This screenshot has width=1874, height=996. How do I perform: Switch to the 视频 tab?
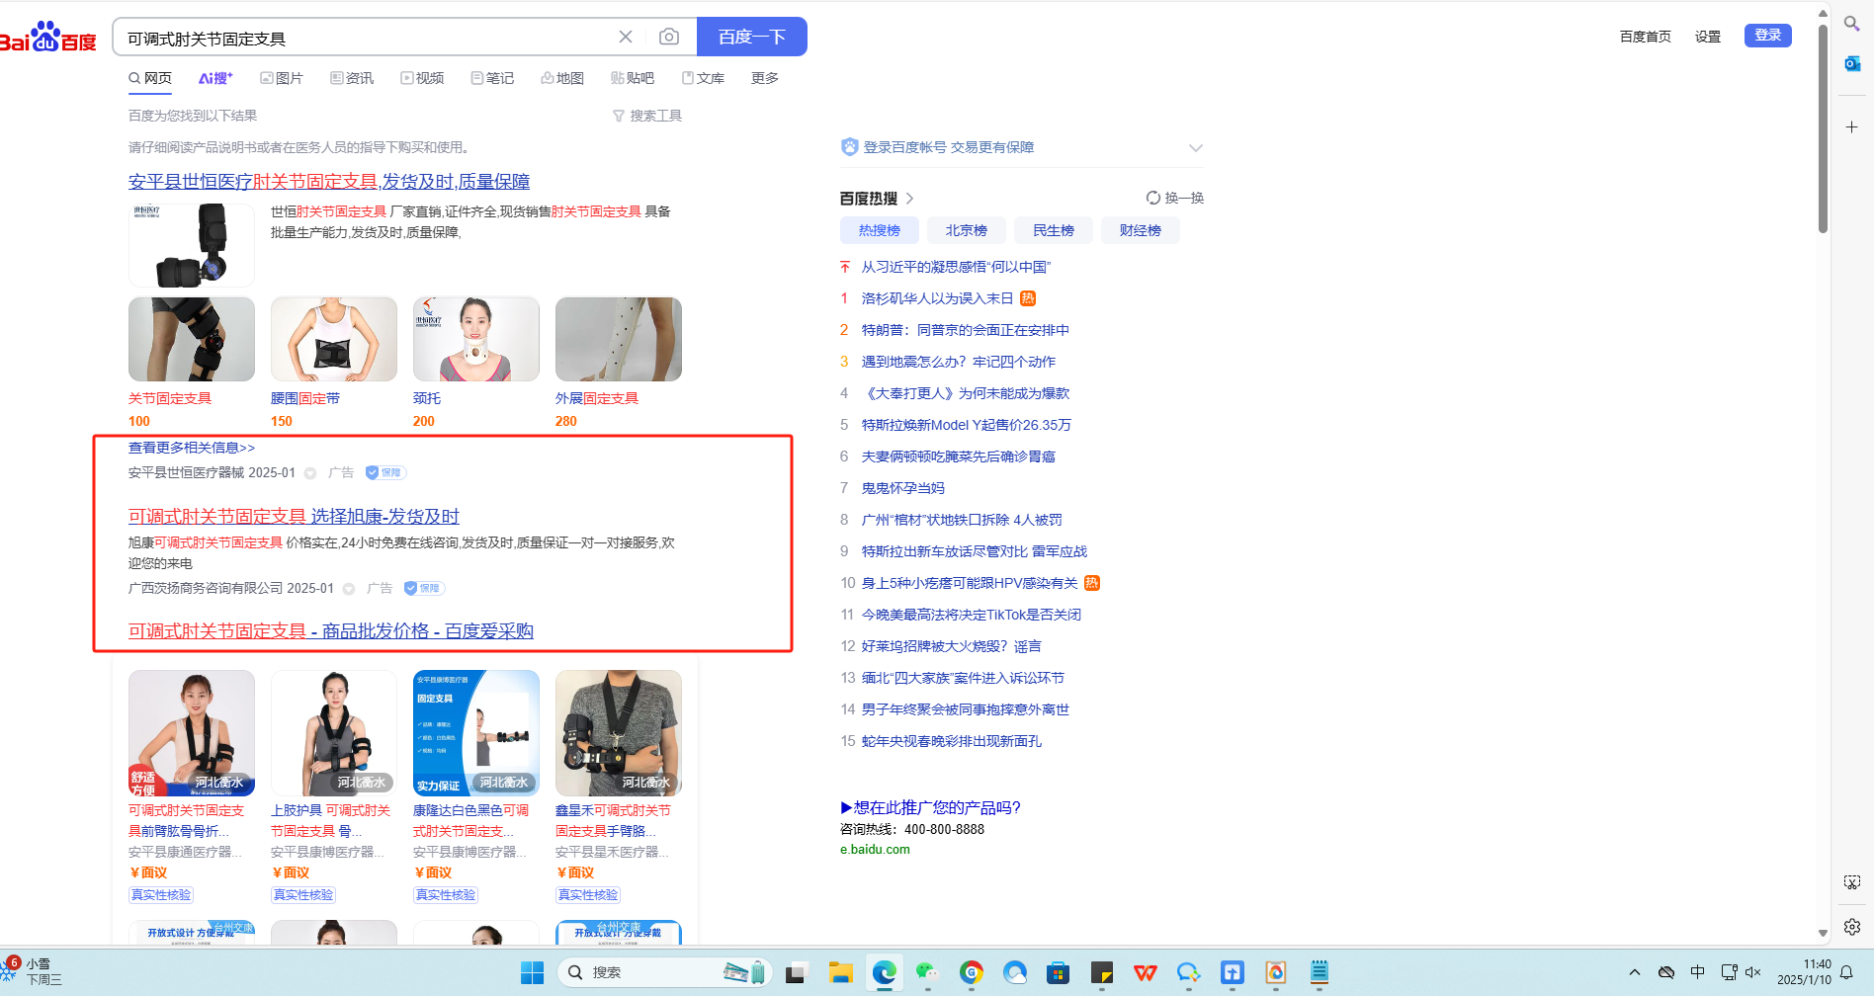(x=422, y=78)
